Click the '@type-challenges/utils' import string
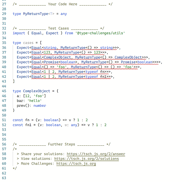189x182 pixels. tap(100, 33)
